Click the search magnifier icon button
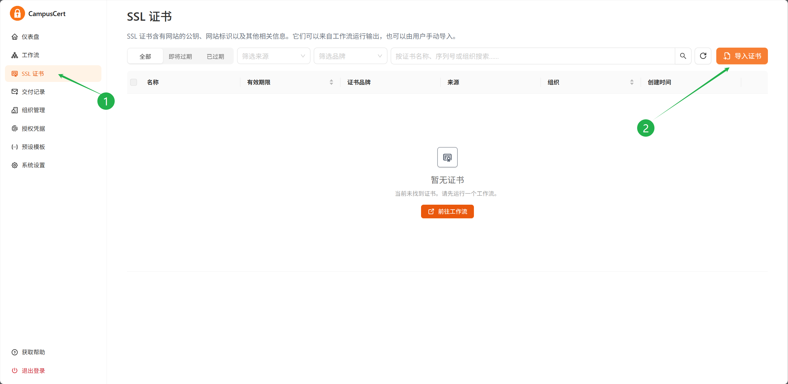 (x=683, y=56)
